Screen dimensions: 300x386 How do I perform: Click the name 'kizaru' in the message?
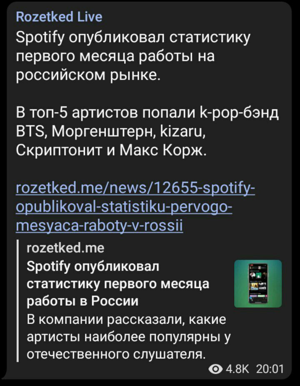pos(182,132)
